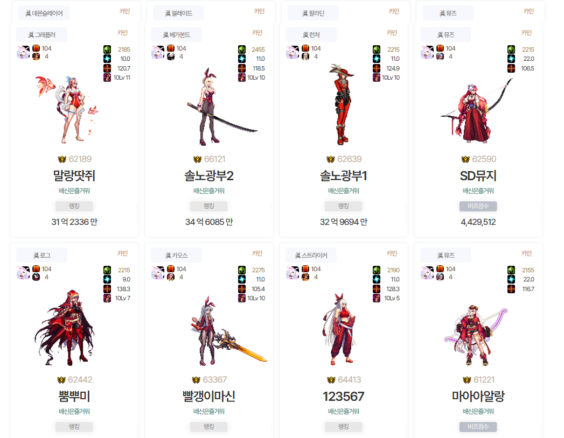The image size is (564, 438).
Task: Click the green orb icon on 말랑땃쥐 card
Action: click(107, 49)
